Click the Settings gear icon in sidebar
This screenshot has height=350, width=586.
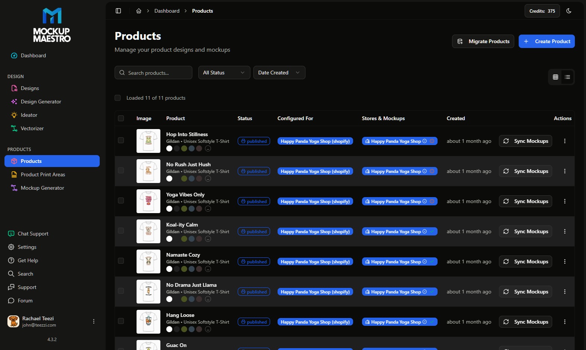click(x=11, y=247)
